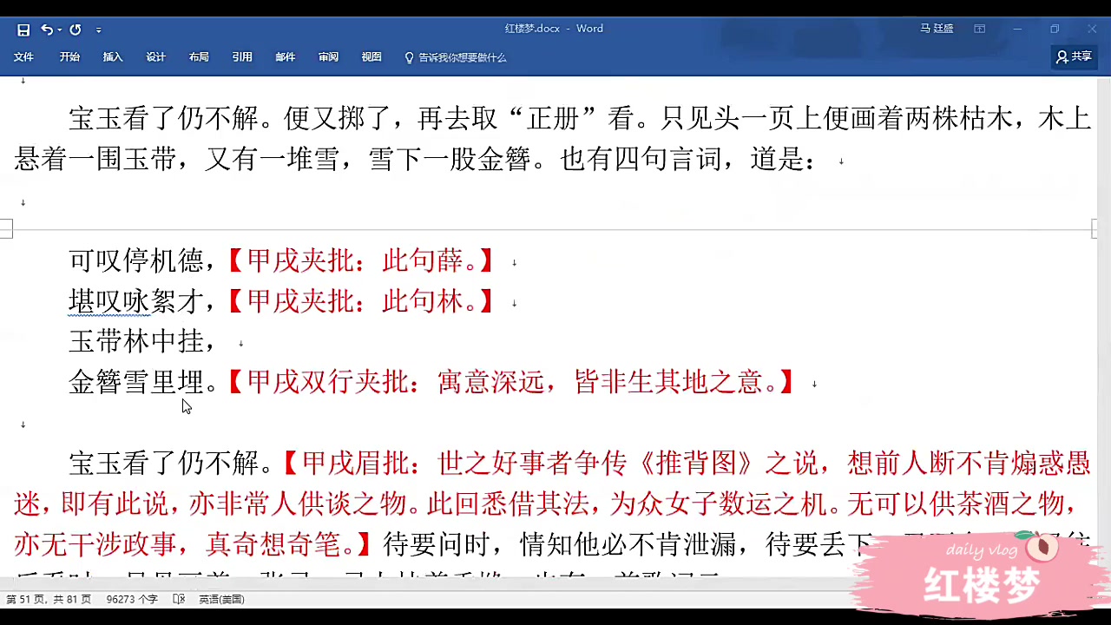
Task: Restore down the Word window
Action: tap(1055, 29)
